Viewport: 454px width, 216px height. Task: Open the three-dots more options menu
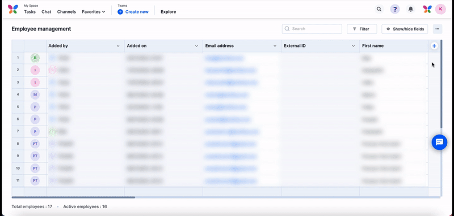(x=438, y=29)
